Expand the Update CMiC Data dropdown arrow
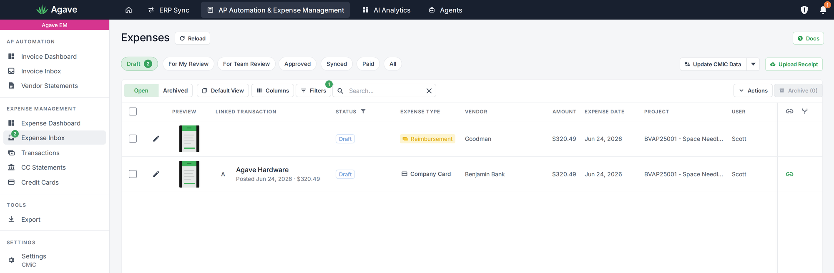The height and width of the screenshot is (273, 834). 753,64
